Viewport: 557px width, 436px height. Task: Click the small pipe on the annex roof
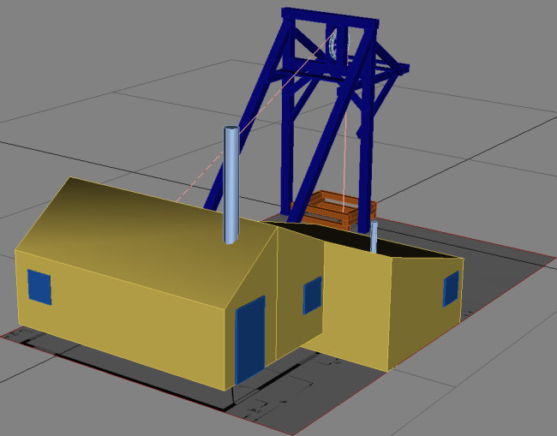(x=374, y=236)
